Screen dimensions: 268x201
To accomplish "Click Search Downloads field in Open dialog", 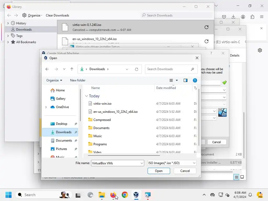I will 171,69.
